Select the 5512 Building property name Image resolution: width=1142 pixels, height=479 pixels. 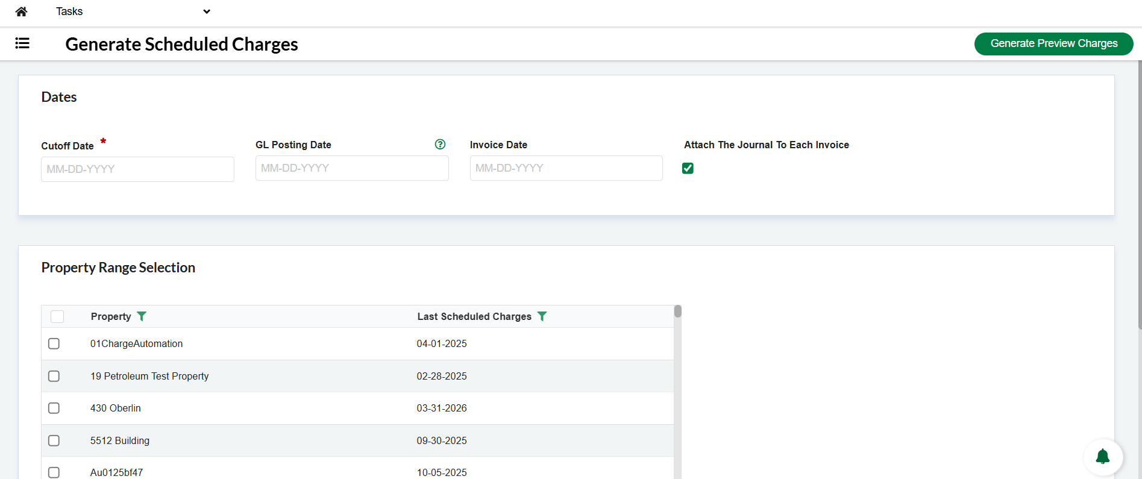click(x=120, y=440)
